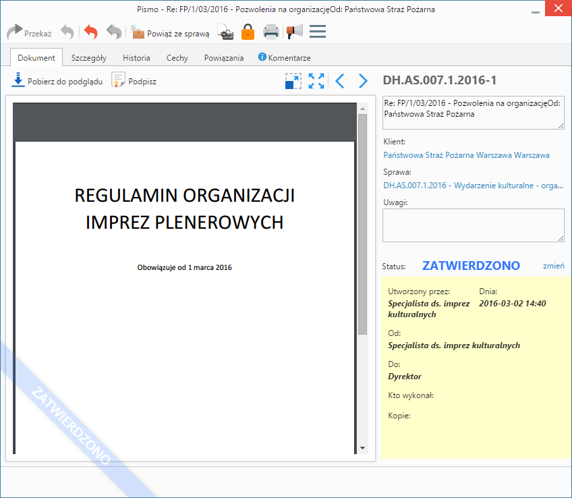Go to the next document with right chevron
572x498 pixels.
[363, 81]
